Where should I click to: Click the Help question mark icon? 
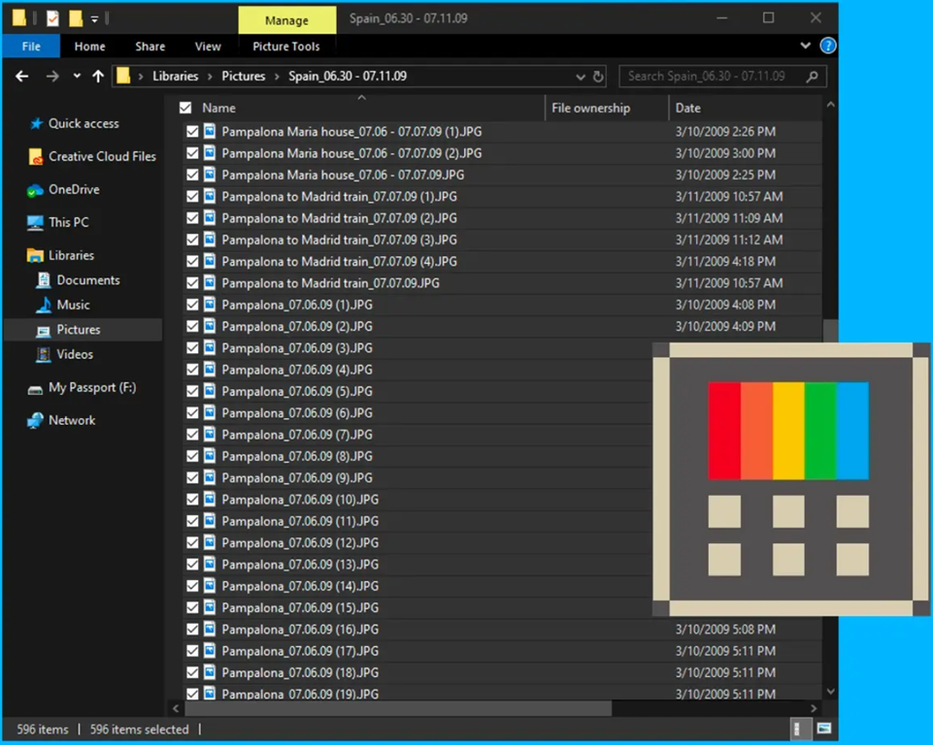[827, 46]
